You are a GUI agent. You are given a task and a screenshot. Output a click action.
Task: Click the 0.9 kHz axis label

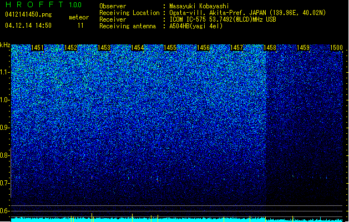(x=5, y=127)
